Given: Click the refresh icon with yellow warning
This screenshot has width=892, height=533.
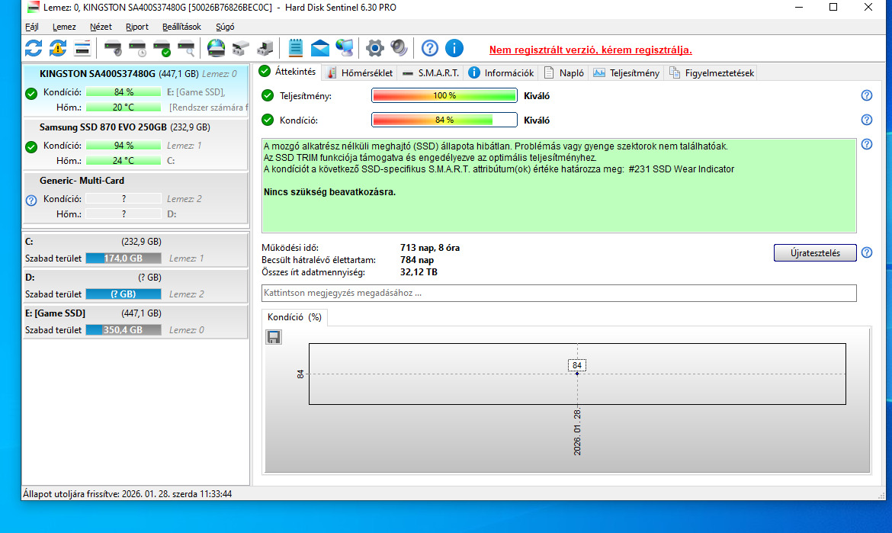Looking at the screenshot, I should (57, 48).
